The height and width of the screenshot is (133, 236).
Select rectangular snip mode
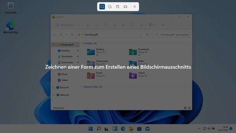(102, 7)
